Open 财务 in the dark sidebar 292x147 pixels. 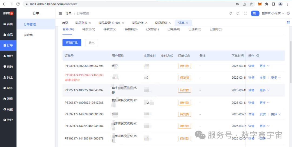(8, 88)
